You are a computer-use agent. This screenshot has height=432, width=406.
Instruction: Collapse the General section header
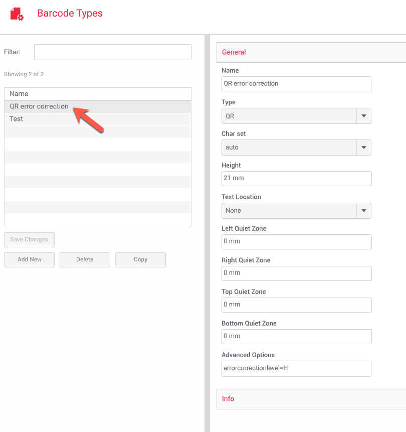(311, 52)
